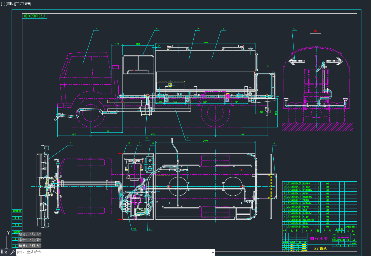Select part code JTZ5160GQX.12 in the table

point(294,200)
